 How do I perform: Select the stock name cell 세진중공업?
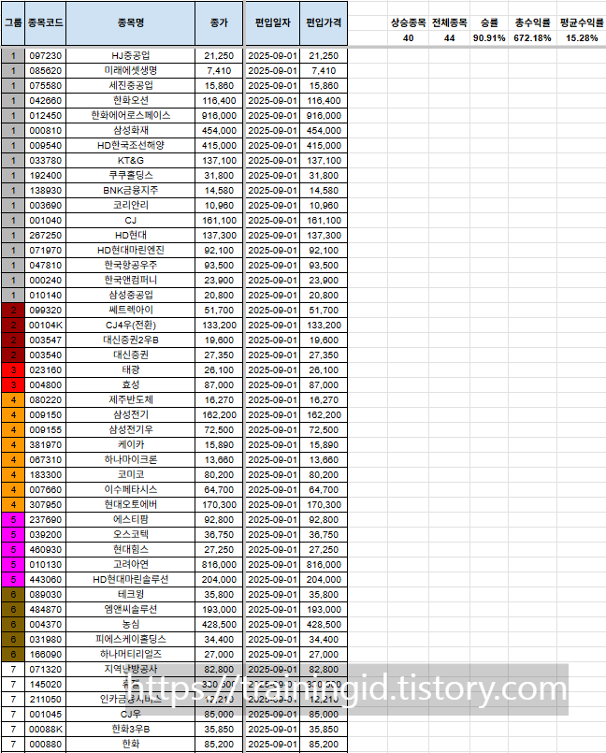click(x=131, y=85)
